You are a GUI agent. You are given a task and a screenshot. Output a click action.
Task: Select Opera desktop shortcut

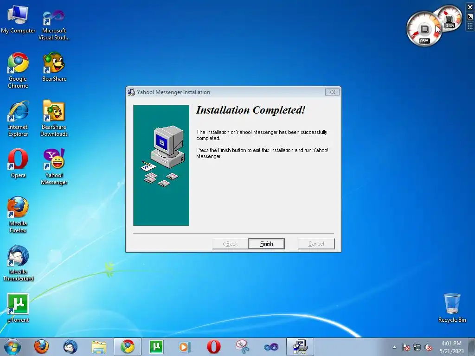18,163
